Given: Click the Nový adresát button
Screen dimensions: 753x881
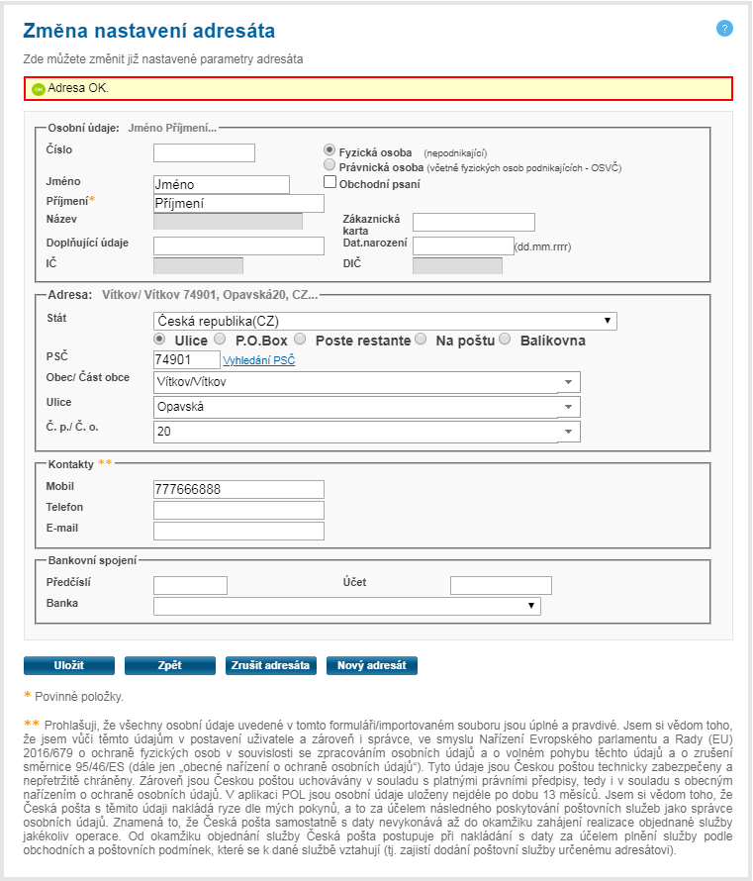Looking at the screenshot, I should click(x=371, y=665).
